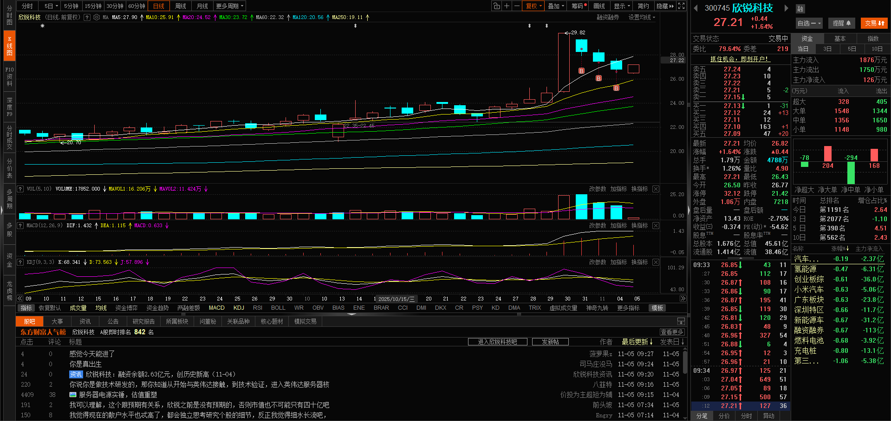Open the 画线 drawing tool

coord(599,6)
